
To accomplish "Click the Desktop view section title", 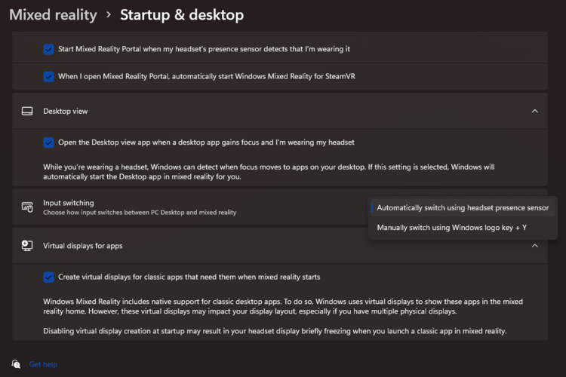I will 66,111.
